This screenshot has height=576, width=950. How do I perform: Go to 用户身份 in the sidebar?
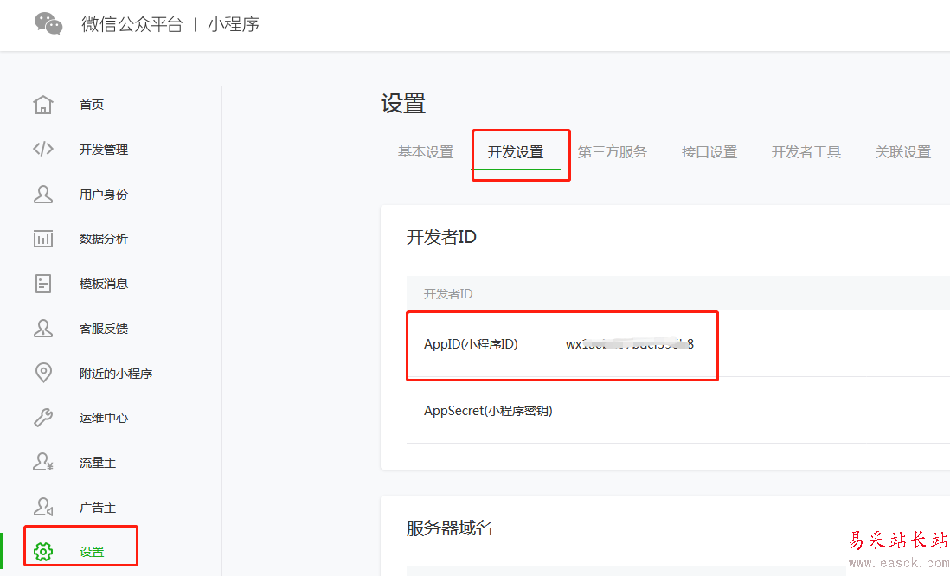tap(104, 195)
